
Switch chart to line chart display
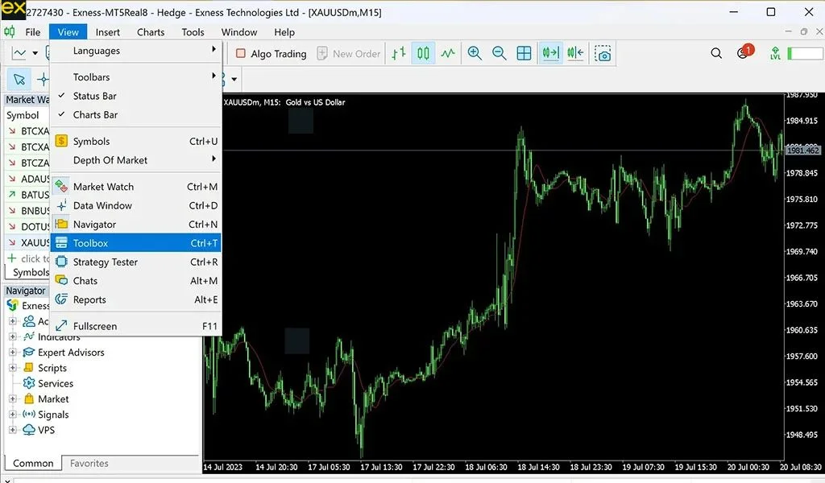(x=446, y=53)
